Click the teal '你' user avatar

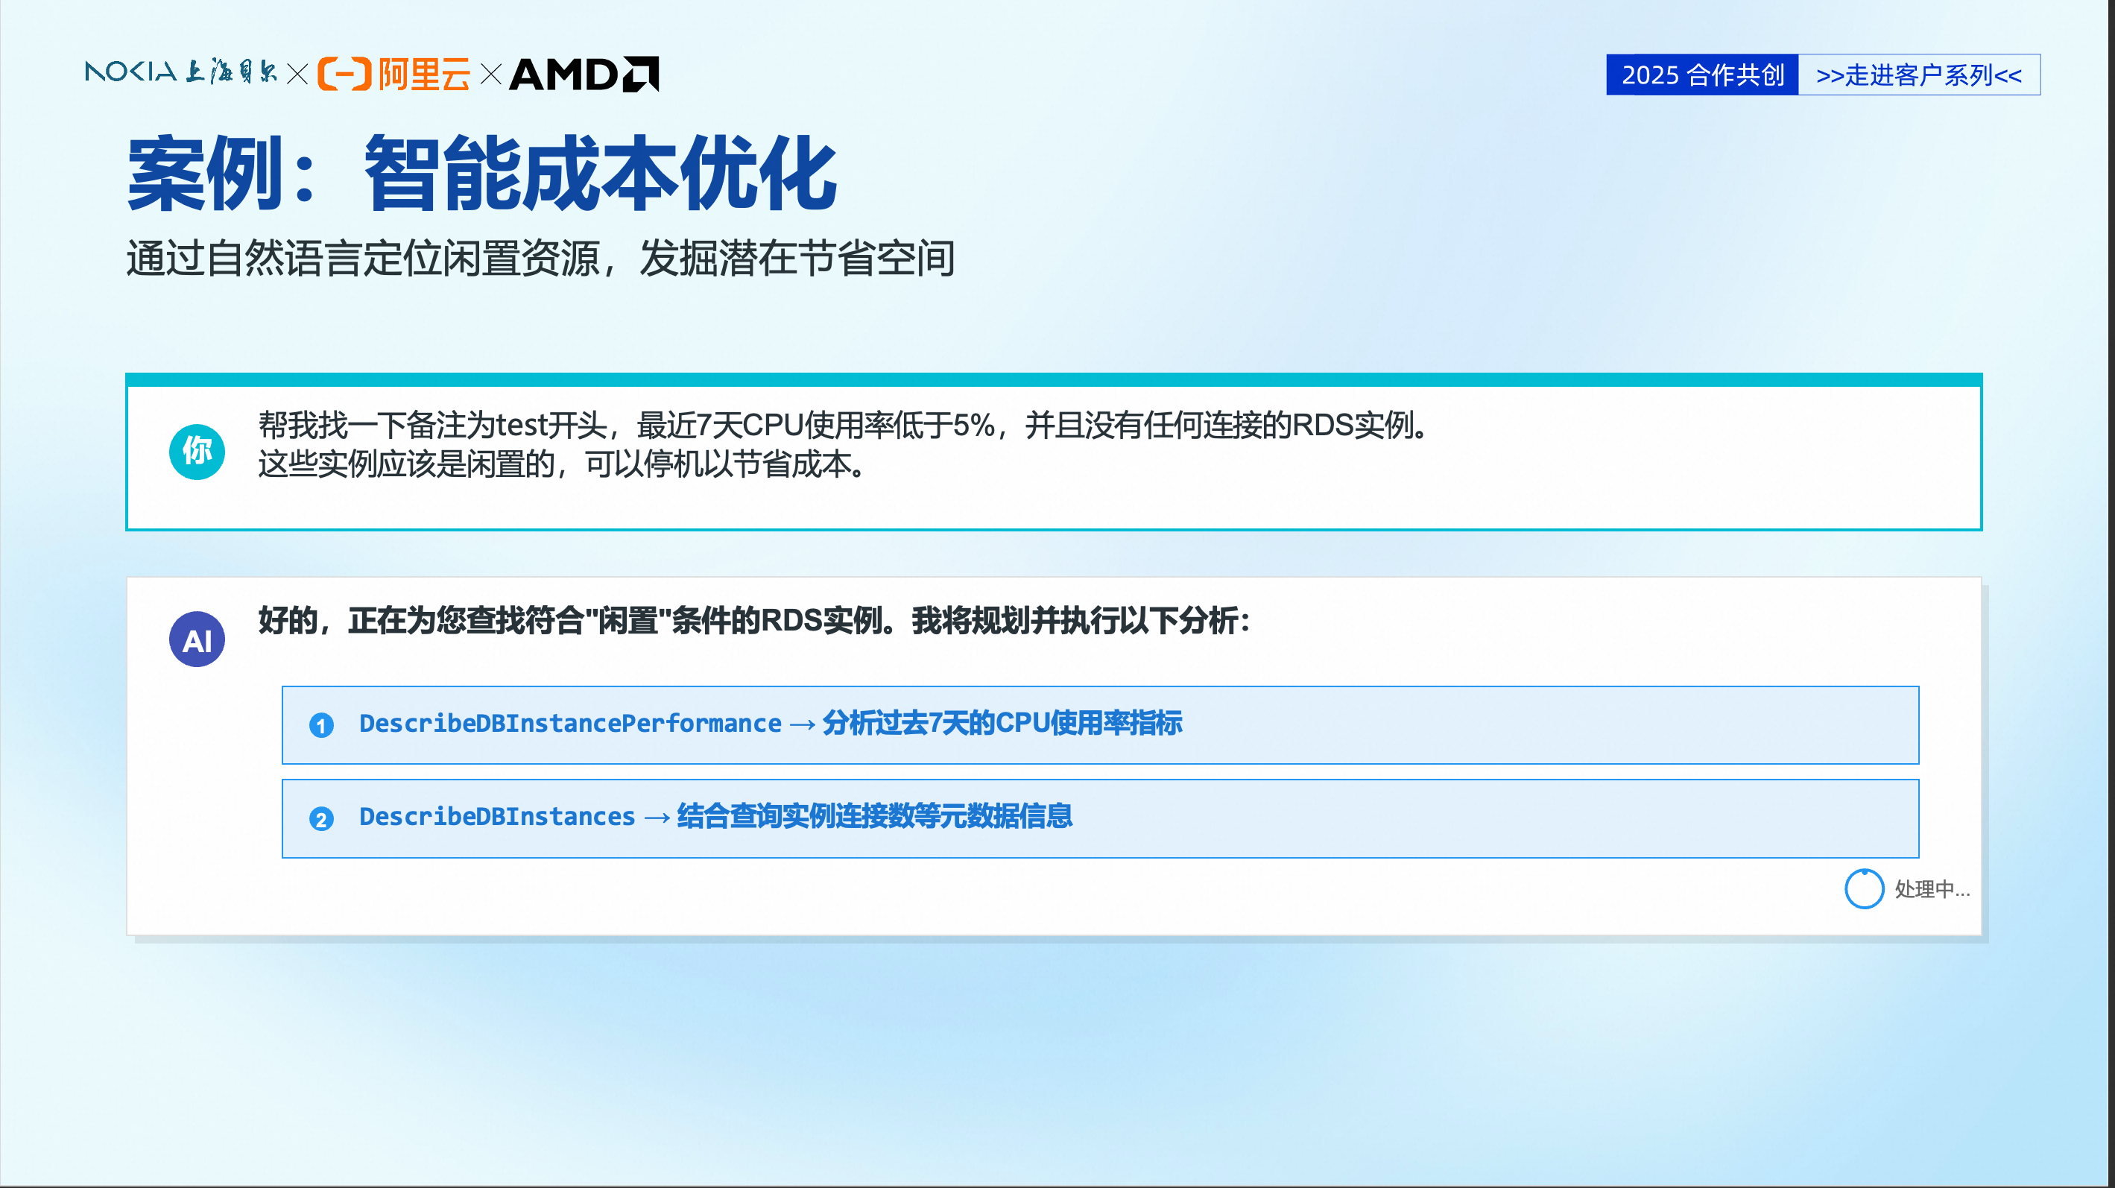tap(197, 452)
